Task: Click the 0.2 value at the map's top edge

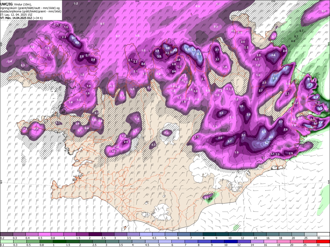Action: point(76,3)
